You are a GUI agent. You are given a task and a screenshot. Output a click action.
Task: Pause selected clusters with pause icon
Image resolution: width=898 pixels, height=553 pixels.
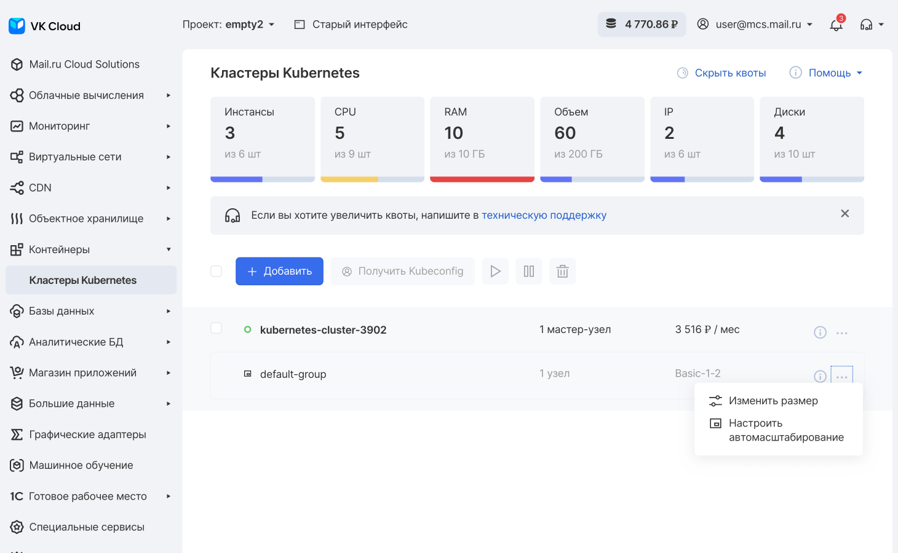[x=529, y=271]
